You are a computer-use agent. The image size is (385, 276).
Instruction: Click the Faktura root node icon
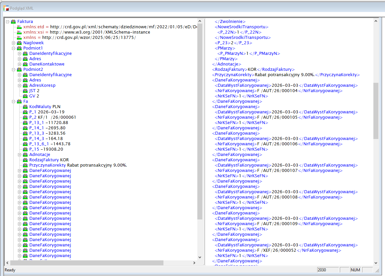[x=14, y=22]
